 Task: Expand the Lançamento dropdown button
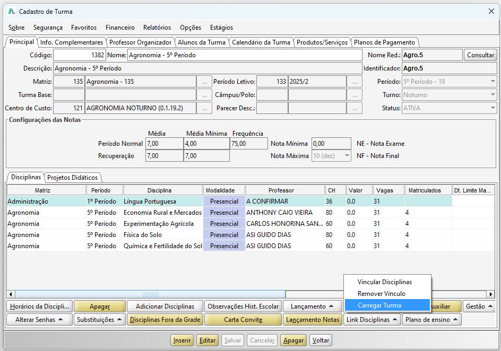pyautogui.click(x=312, y=306)
